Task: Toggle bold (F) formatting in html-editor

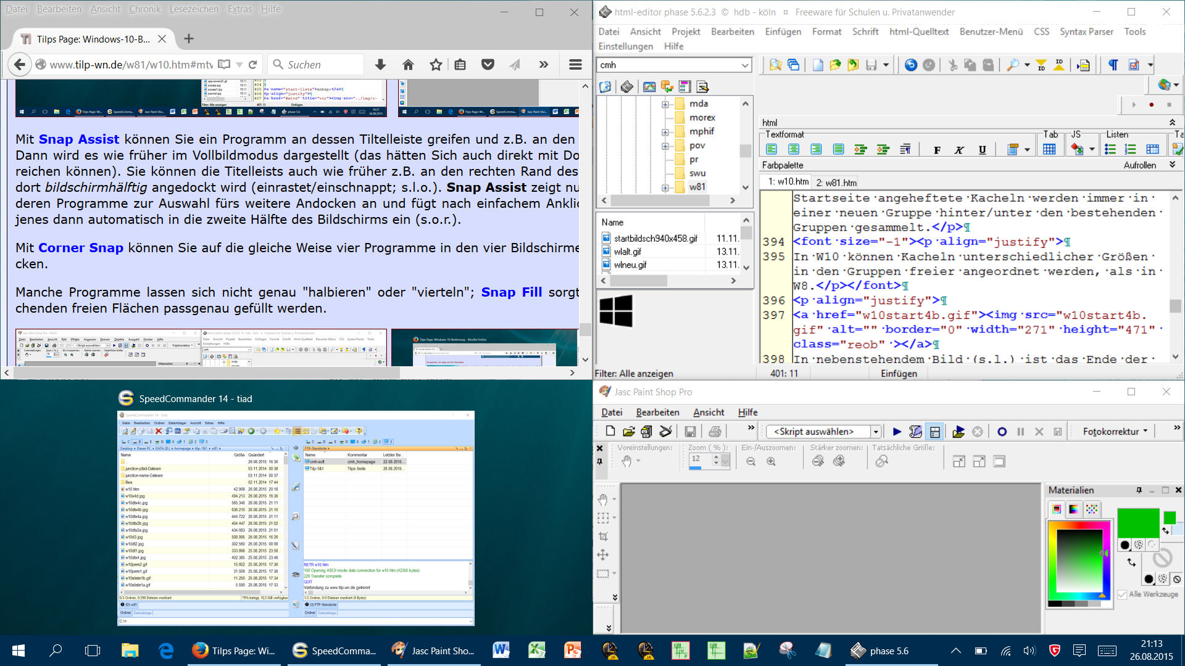Action: (937, 150)
